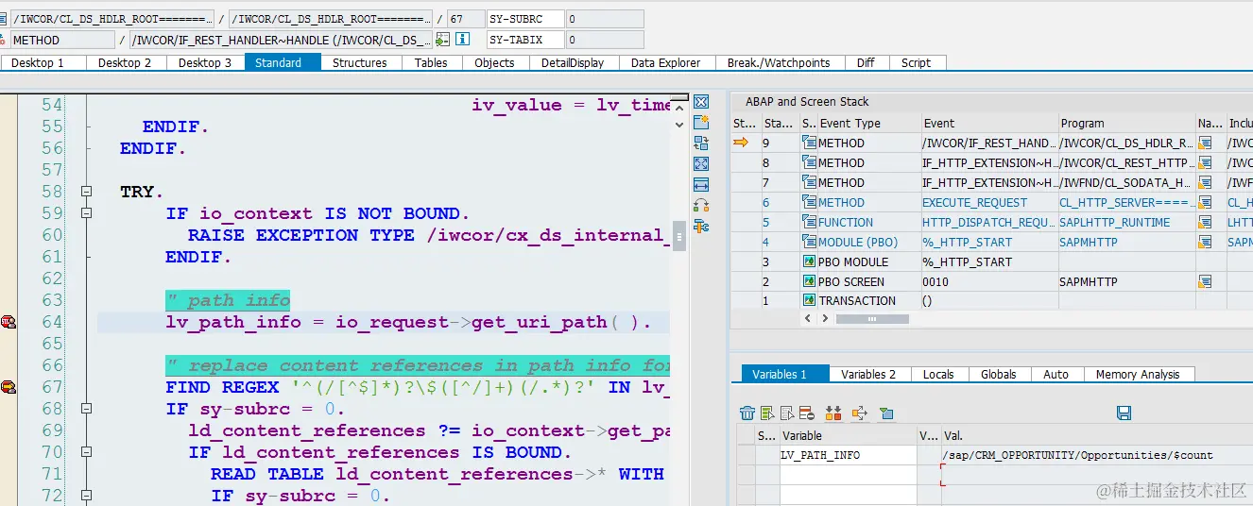This screenshot has height=506, width=1253.
Task: Open navigation icon for stack level 7
Action: [x=1205, y=182]
